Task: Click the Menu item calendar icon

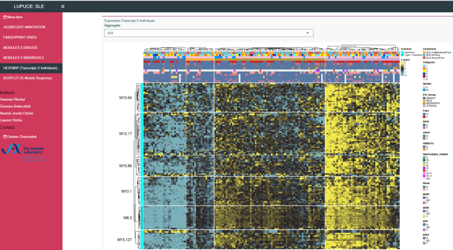Action: pos(5,17)
